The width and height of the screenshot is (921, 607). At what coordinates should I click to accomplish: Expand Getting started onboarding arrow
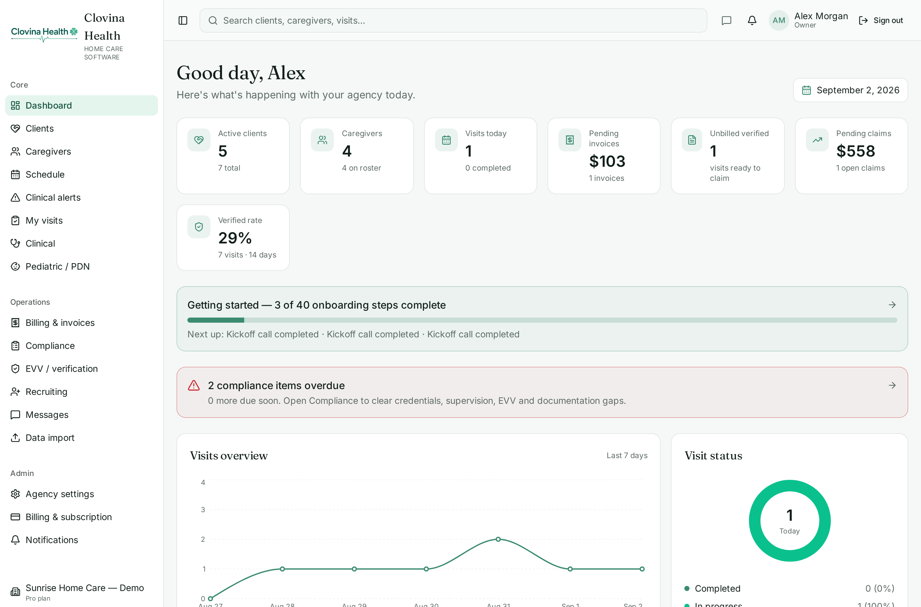(x=892, y=305)
